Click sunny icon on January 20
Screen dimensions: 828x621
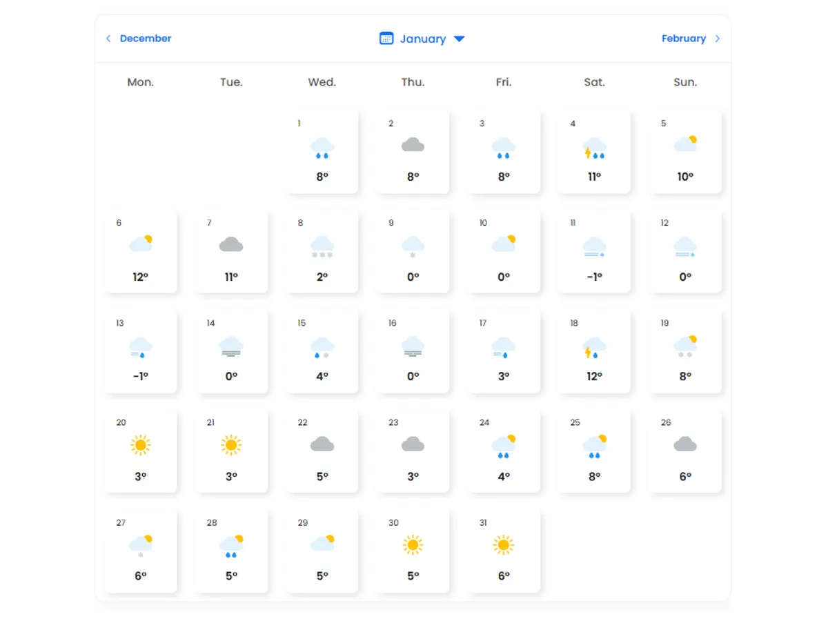(141, 445)
